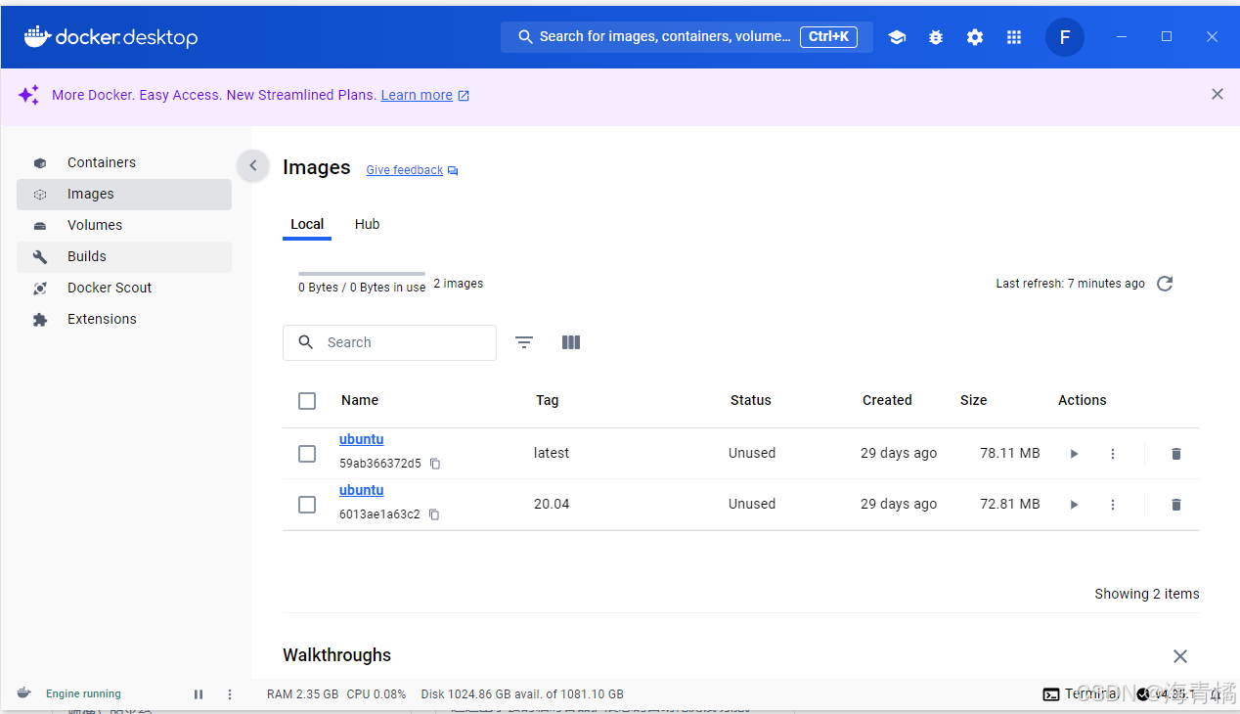Open the ubuntu latest image link
The height and width of the screenshot is (714, 1240).
(361, 439)
